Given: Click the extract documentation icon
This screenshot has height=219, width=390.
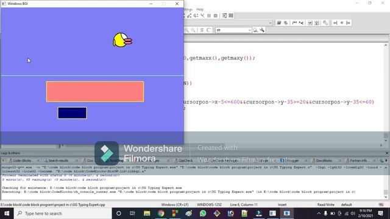Looking at the screenshot, I should coord(286,23).
